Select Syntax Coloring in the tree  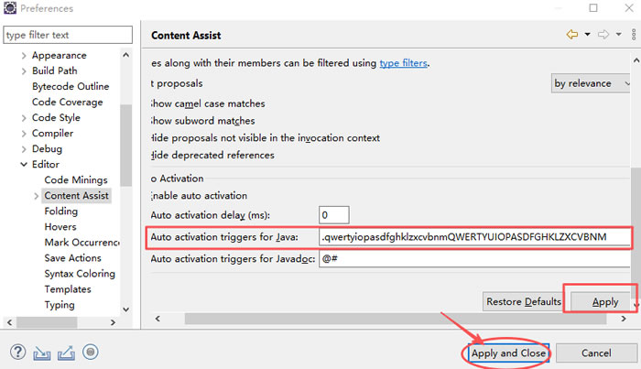tap(80, 274)
